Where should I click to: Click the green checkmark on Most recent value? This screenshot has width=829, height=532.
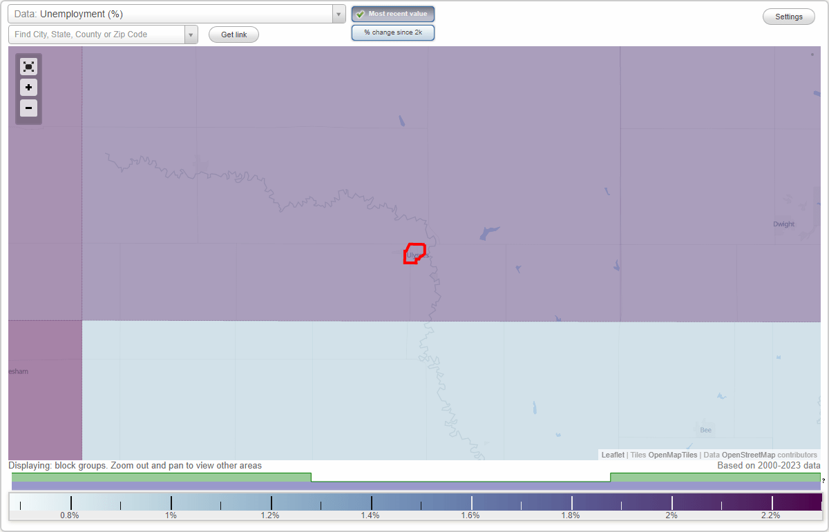[x=360, y=13]
